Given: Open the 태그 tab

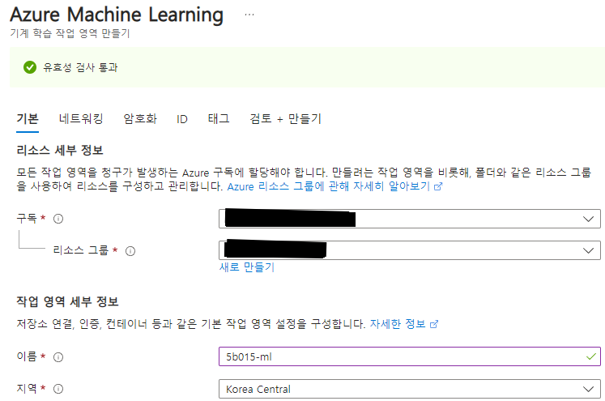Looking at the screenshot, I should 219,118.
